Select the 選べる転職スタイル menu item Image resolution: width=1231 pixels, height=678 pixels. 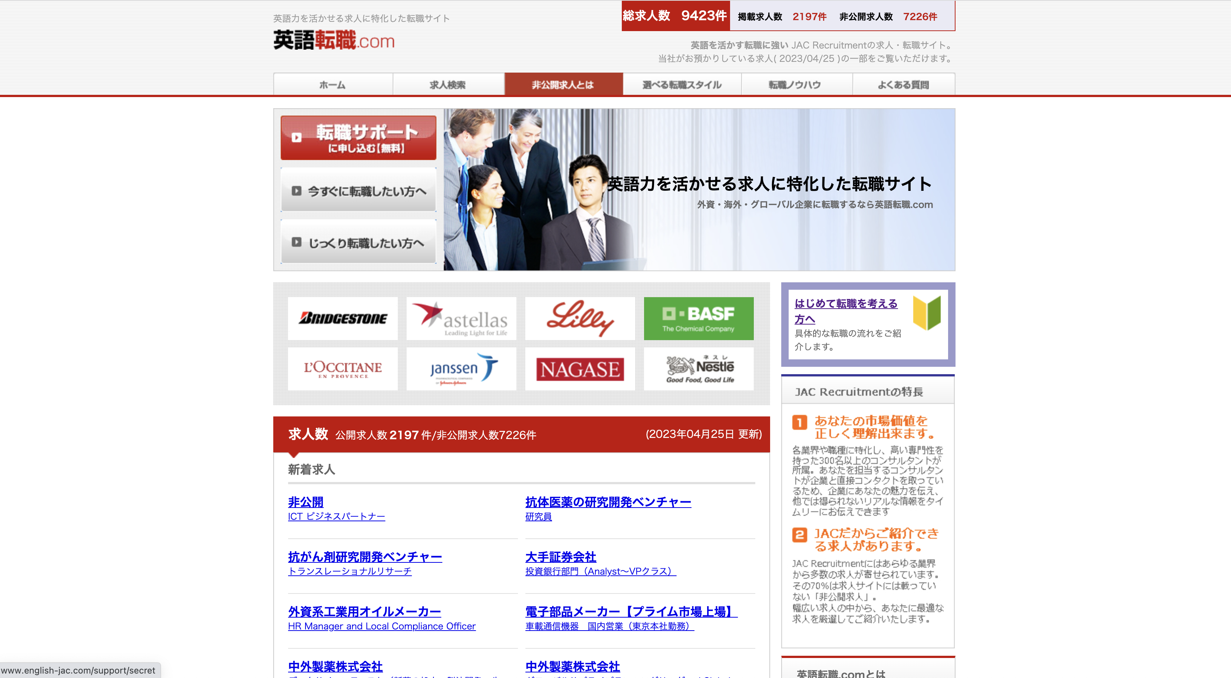tap(681, 84)
